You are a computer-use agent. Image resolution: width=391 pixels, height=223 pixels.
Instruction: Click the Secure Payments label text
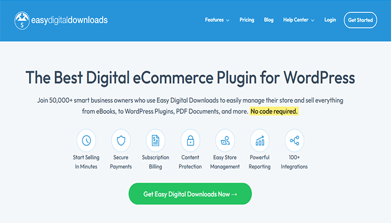(x=121, y=163)
